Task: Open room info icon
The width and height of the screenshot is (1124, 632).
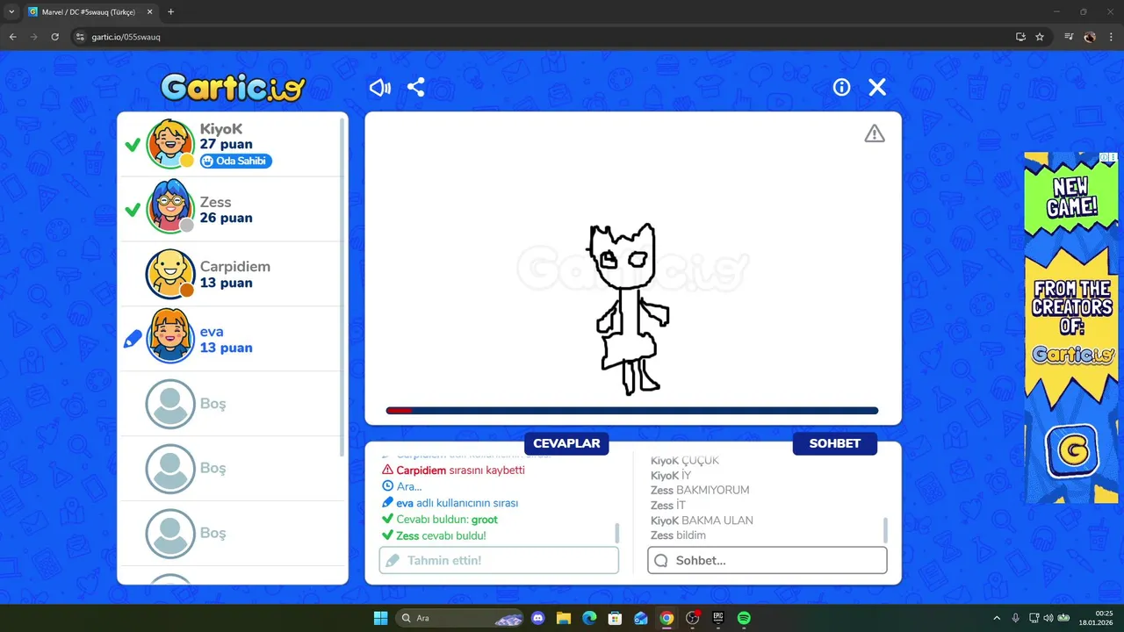Action: [x=842, y=87]
